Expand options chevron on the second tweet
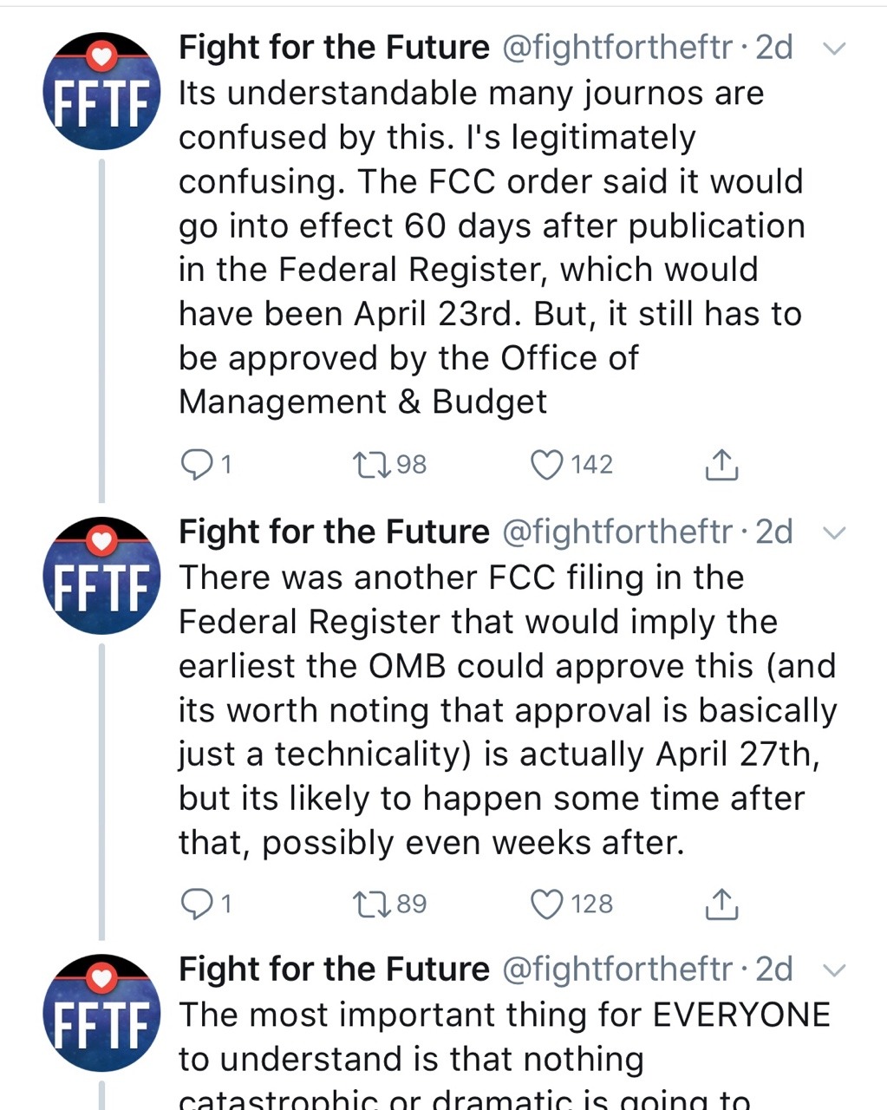 [833, 532]
